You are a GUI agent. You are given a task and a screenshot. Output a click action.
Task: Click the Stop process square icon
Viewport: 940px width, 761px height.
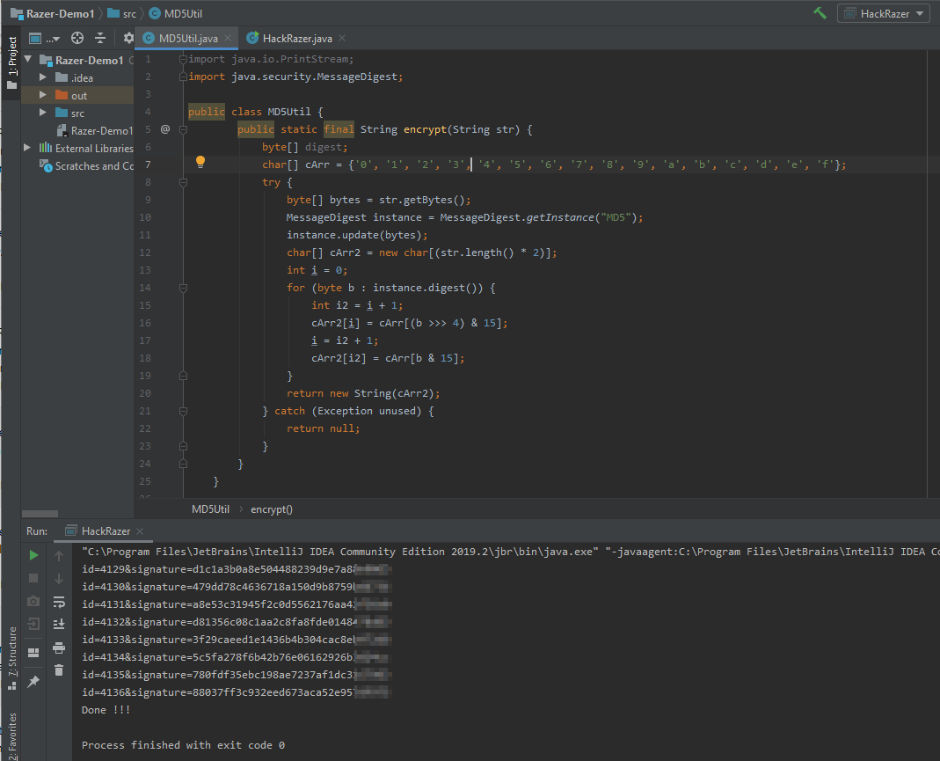click(x=33, y=578)
